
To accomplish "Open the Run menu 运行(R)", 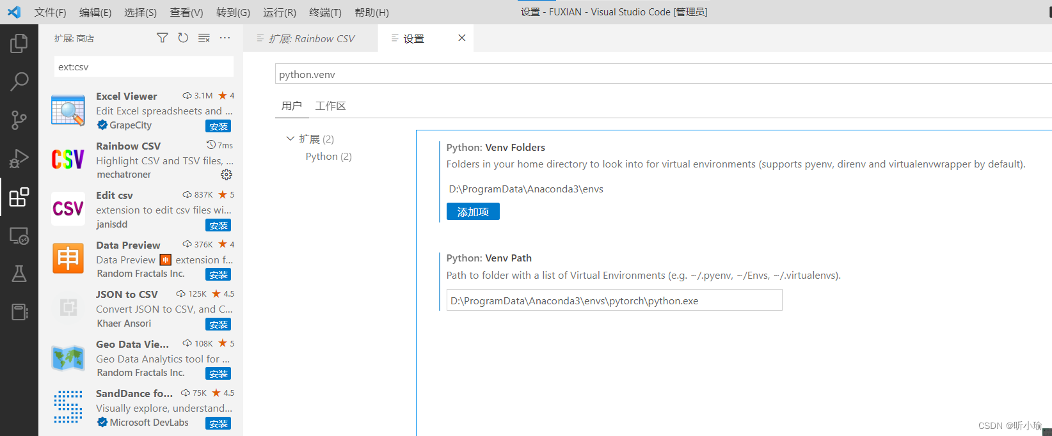I will click(x=280, y=12).
